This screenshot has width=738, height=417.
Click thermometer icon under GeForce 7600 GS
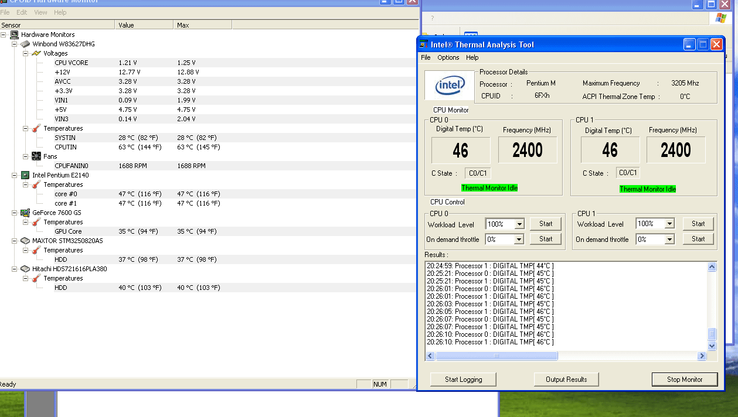coord(36,222)
